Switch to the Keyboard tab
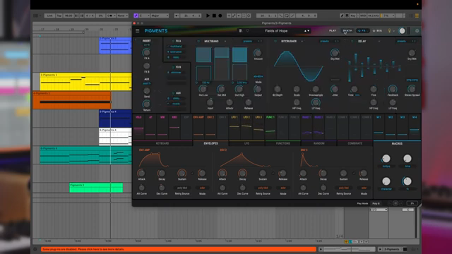This screenshot has height=254, width=452. [x=162, y=143]
